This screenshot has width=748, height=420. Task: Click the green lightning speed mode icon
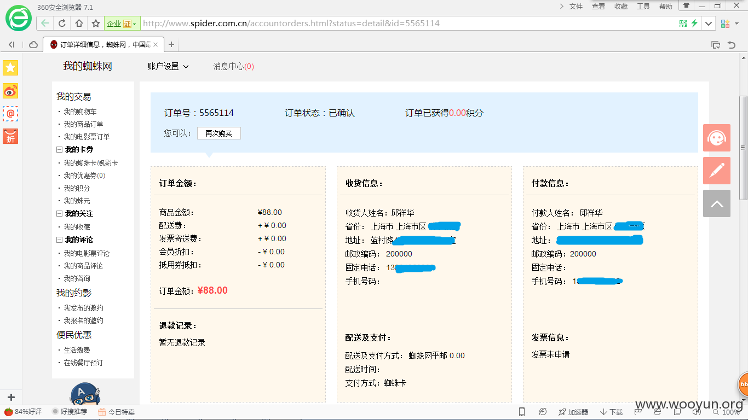coord(694,24)
